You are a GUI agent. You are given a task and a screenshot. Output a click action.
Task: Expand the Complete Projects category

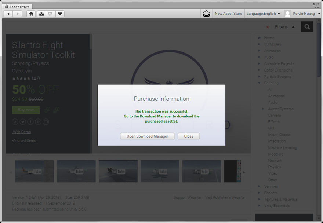click(260, 63)
